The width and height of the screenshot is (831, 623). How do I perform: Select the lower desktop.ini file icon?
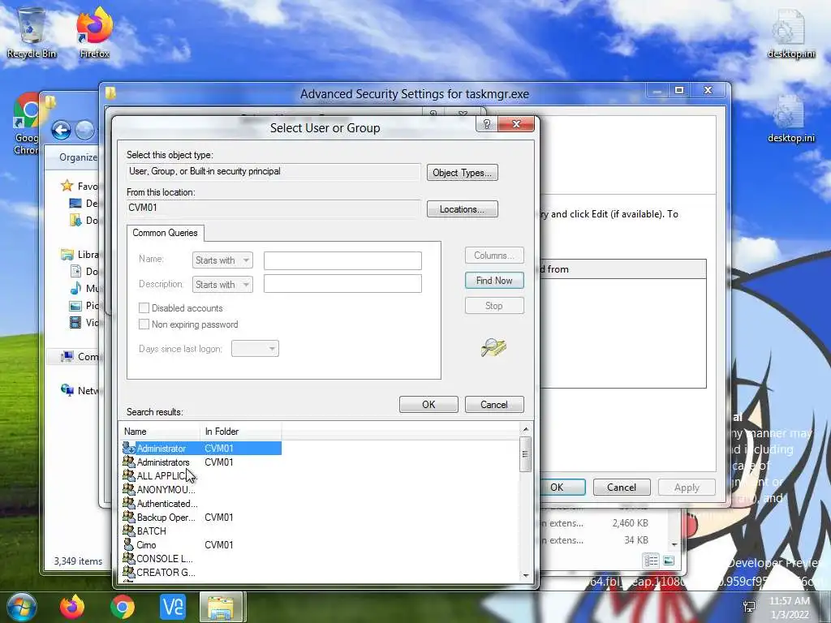pos(790,118)
